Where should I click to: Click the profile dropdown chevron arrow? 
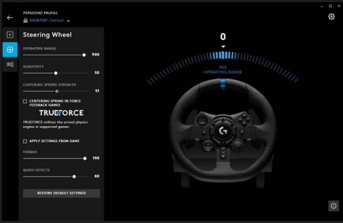pos(68,21)
